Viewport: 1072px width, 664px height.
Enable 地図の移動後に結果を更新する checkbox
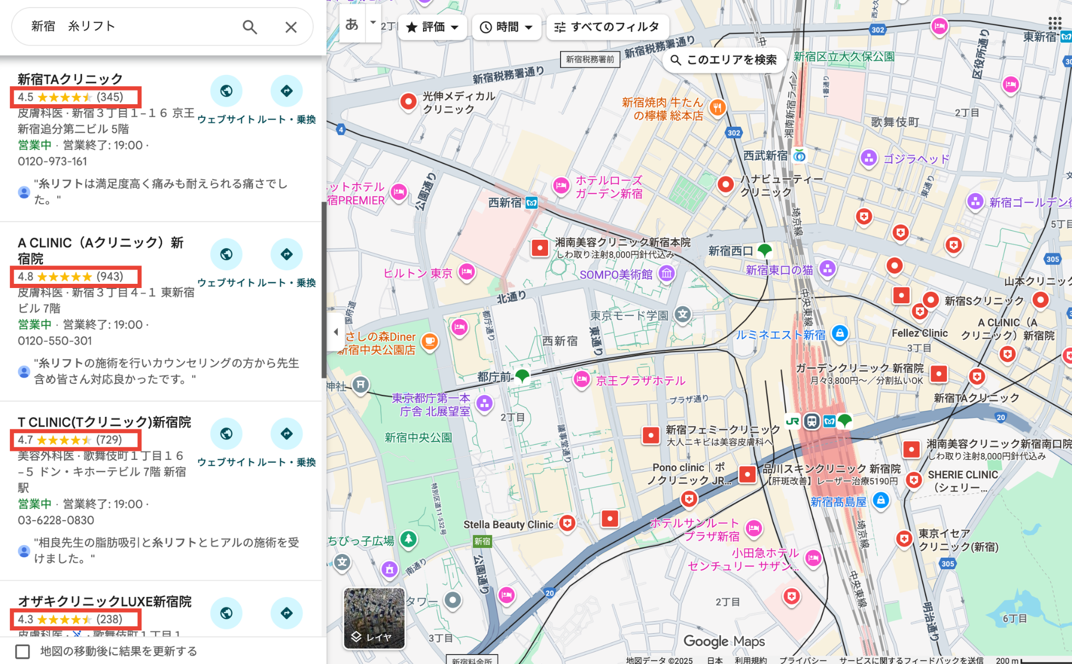pyautogui.click(x=23, y=651)
